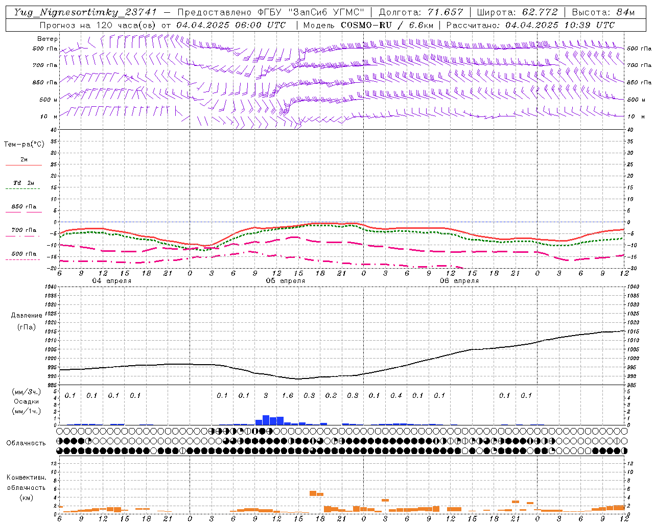Screen dimensions: 654x523
Task: Click the precipitation value '0.4'
Action: 396,396
